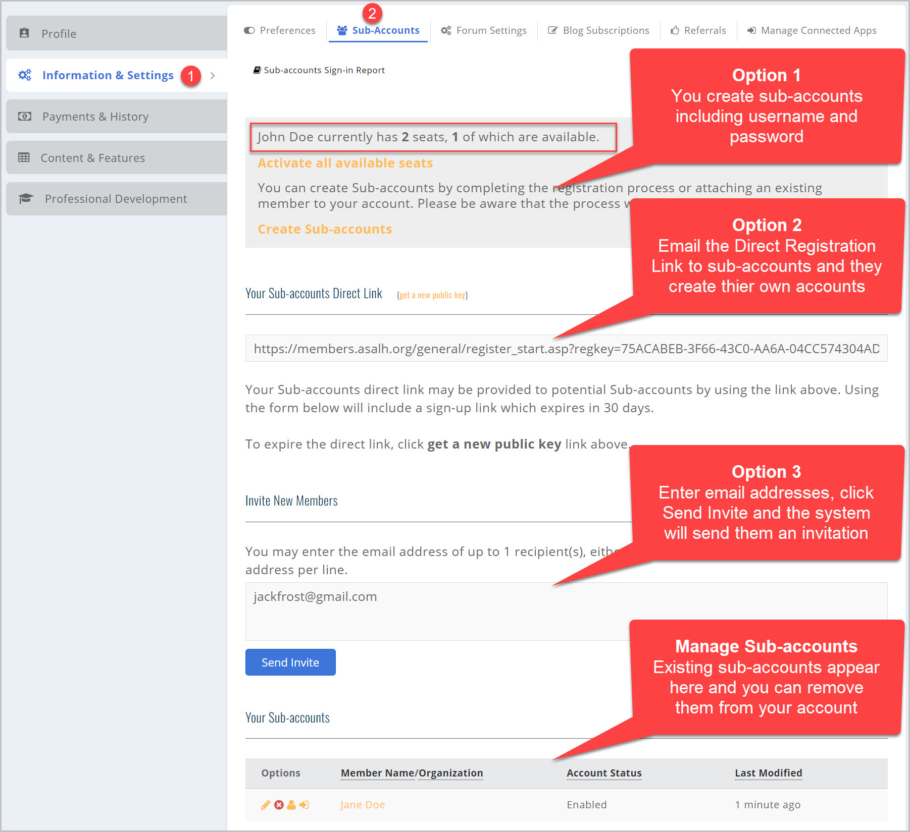Click the Professional Development graduation cap icon
Viewport: 910px width, 832px height.
25,199
